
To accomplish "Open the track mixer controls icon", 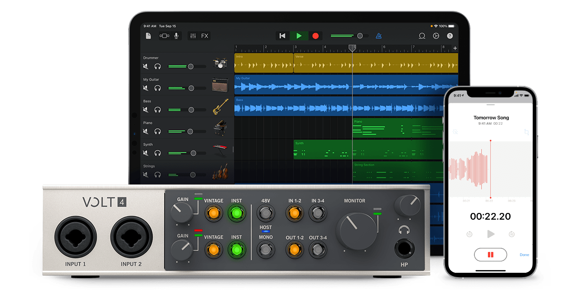I will (193, 36).
